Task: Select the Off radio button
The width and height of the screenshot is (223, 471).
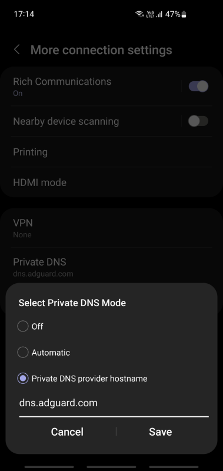Action: (x=23, y=326)
